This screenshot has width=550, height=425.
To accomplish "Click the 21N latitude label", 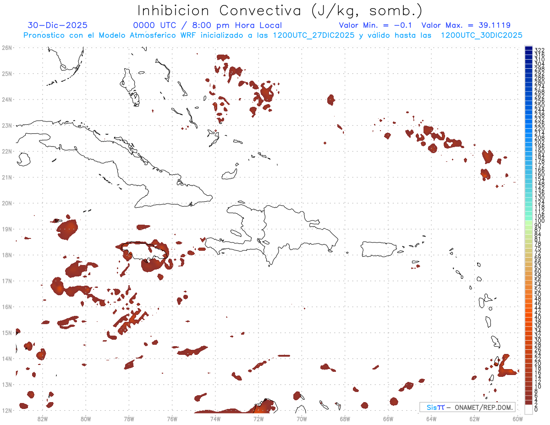I will 7,177.
